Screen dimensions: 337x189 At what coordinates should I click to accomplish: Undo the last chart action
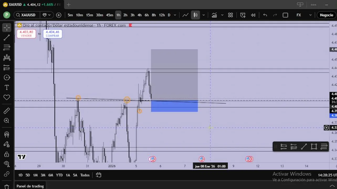(x=265, y=15)
